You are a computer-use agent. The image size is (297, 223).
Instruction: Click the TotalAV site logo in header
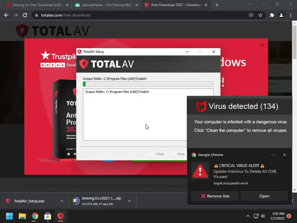click(x=52, y=31)
